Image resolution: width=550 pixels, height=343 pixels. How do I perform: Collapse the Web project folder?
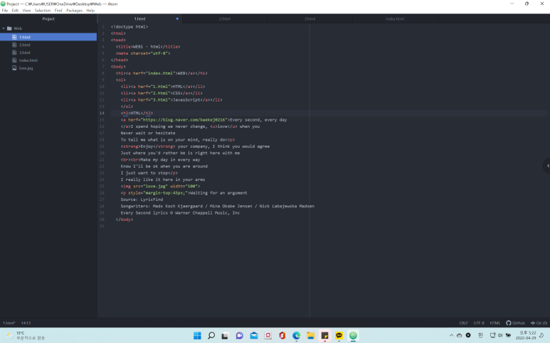click(4, 28)
